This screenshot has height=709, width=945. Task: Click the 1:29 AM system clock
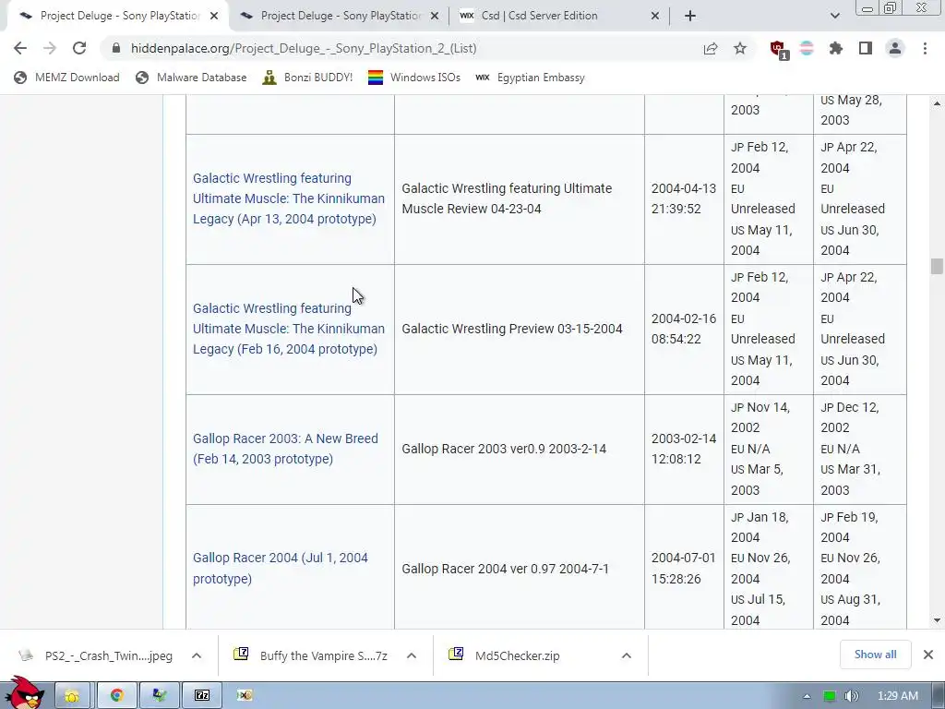click(x=897, y=696)
